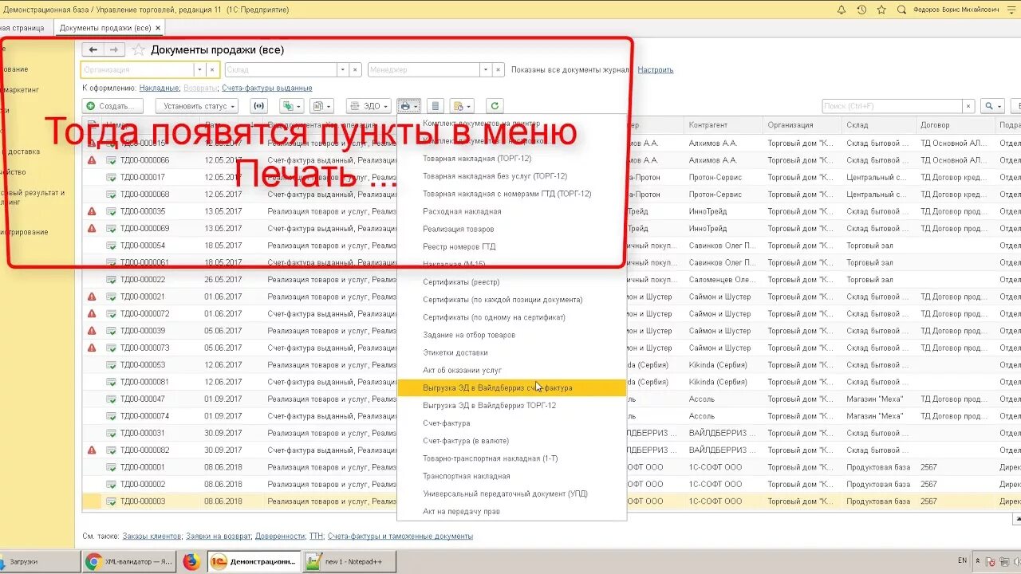Click into the Склад filter field
This screenshot has height=574, width=1021.
pyautogui.click(x=280, y=70)
